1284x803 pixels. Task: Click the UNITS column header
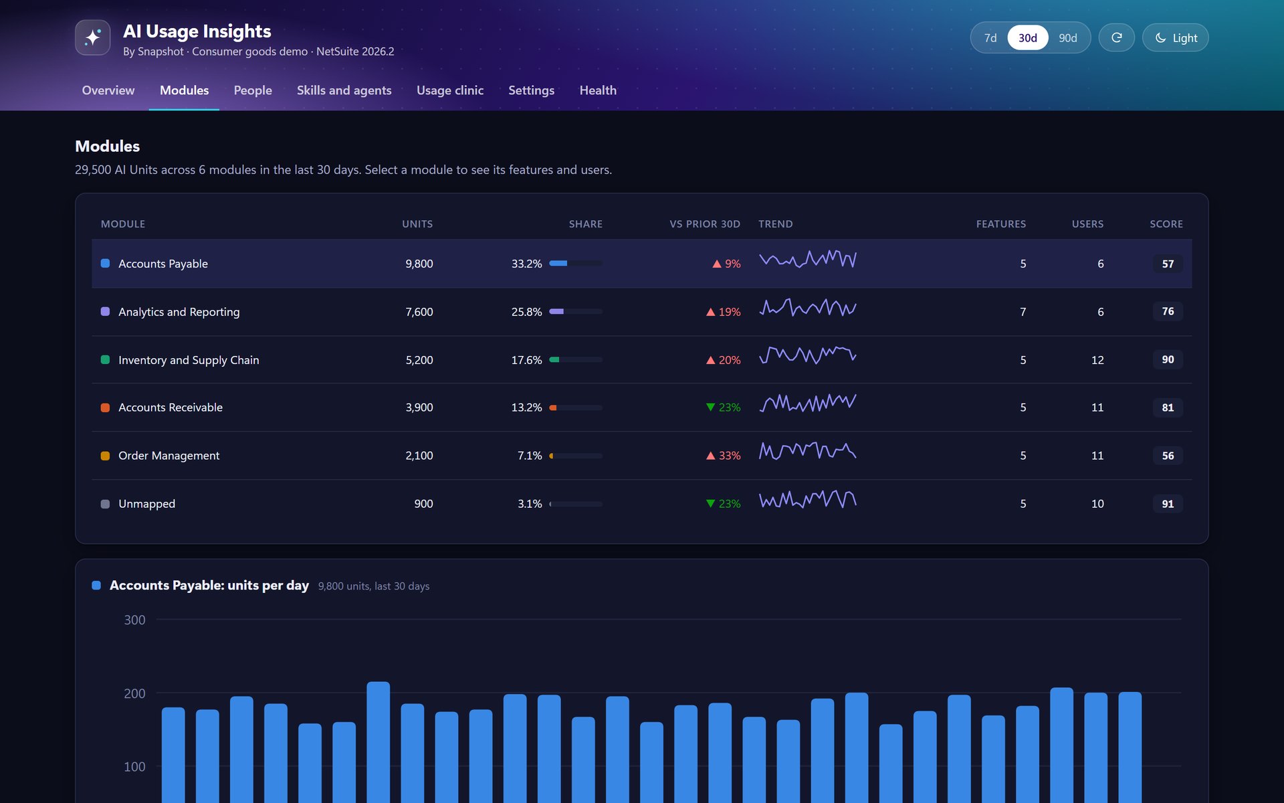click(417, 224)
